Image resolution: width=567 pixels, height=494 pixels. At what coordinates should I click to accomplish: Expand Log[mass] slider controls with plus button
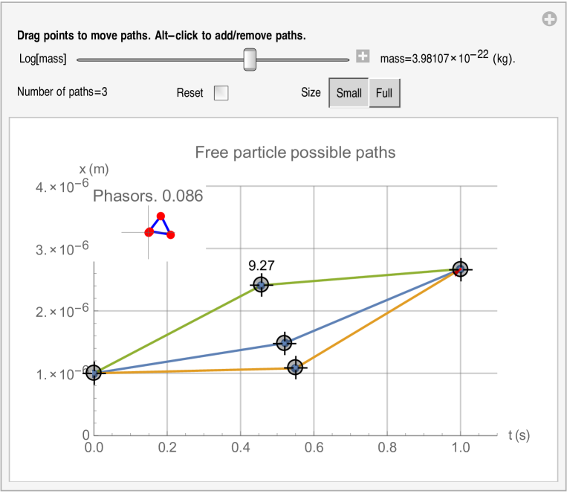(363, 57)
